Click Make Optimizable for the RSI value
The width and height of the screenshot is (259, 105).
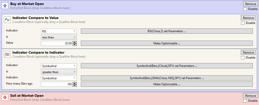click(167, 43)
